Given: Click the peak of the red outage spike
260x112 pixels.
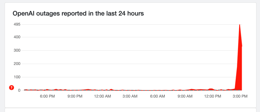Looking at the screenshot, I should point(239,25).
